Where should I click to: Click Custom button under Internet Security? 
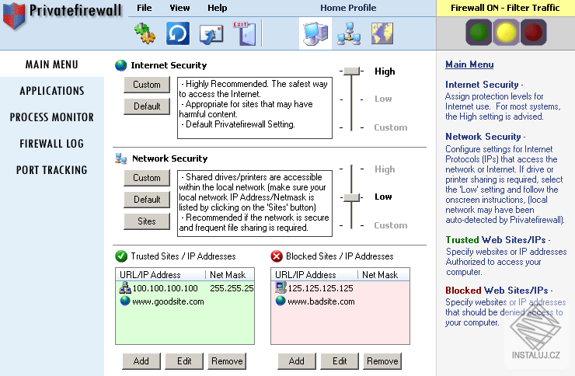(147, 85)
